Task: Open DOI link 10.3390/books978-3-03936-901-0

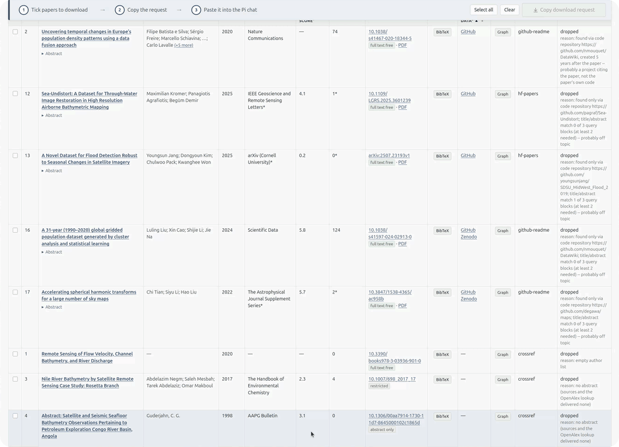Action: (394, 357)
